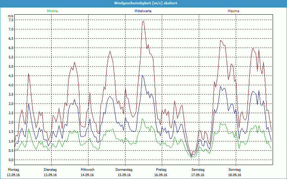Click the 3,5 axis value
The height and width of the screenshot is (179, 287).
click(x=11, y=95)
